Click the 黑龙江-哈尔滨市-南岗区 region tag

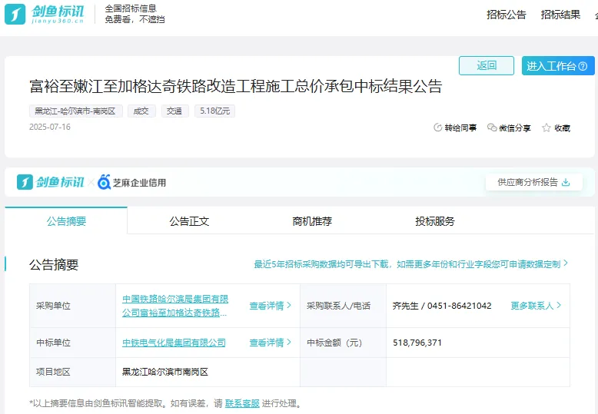point(75,111)
